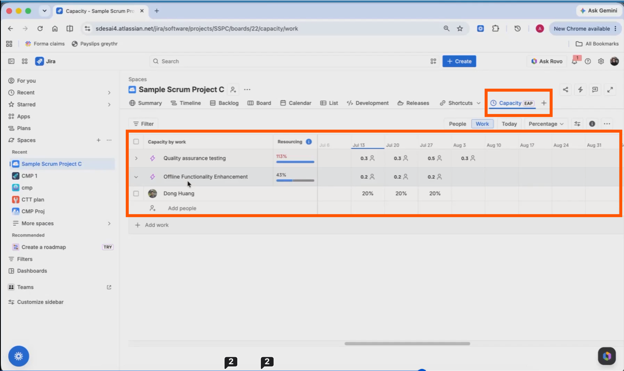Switch to the Backlog tab

[224, 103]
